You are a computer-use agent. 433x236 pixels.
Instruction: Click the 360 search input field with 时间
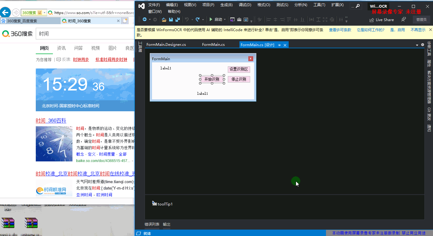point(86,34)
